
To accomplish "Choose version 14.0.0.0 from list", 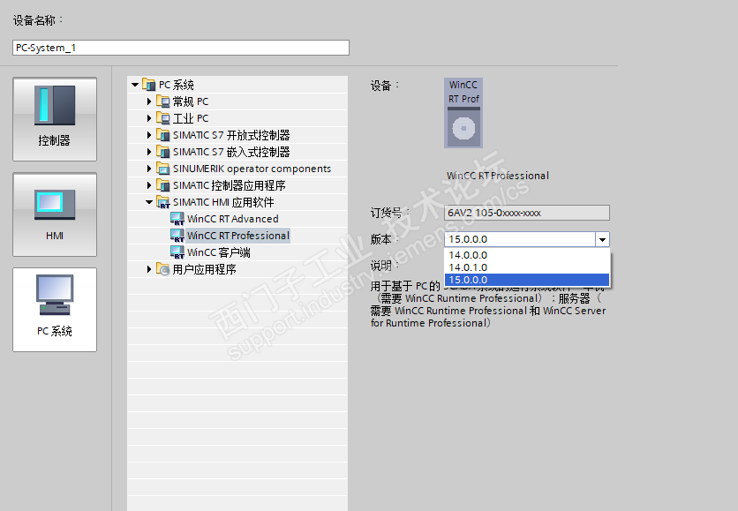I will click(527, 255).
